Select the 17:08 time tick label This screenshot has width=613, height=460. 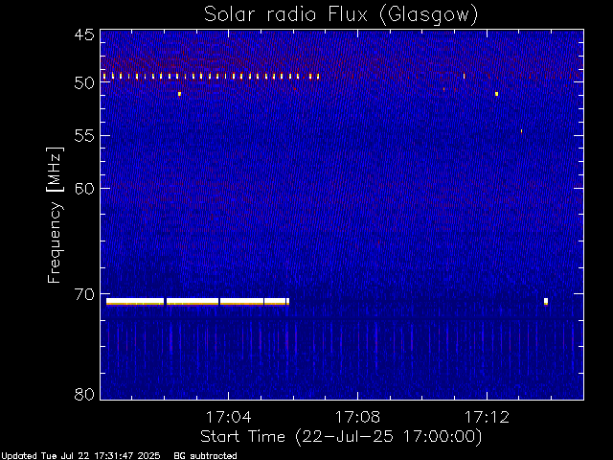(x=357, y=417)
